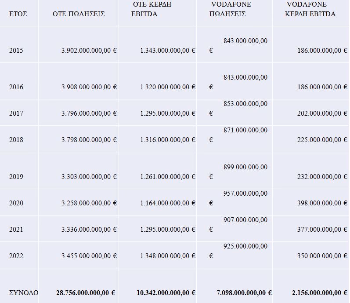Screen dimensions: 350x303
Task: Click OTE sales value 3.798.000.000,00 €
Action: pyautogui.click(x=89, y=140)
